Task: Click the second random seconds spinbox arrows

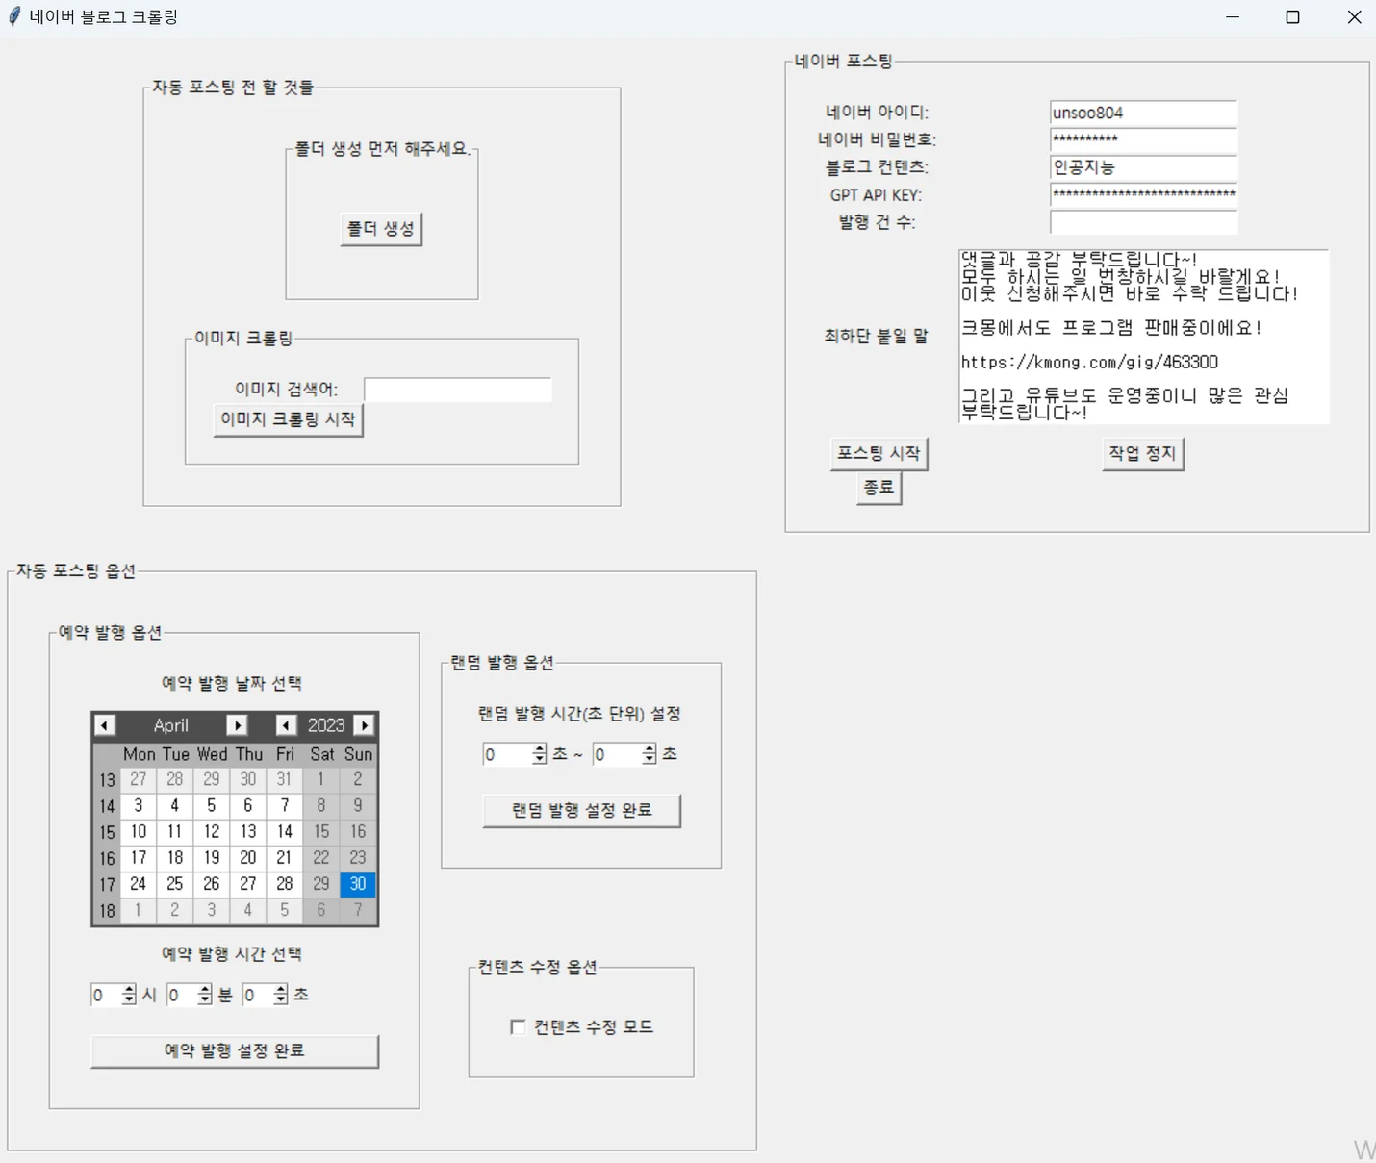Action: click(650, 754)
